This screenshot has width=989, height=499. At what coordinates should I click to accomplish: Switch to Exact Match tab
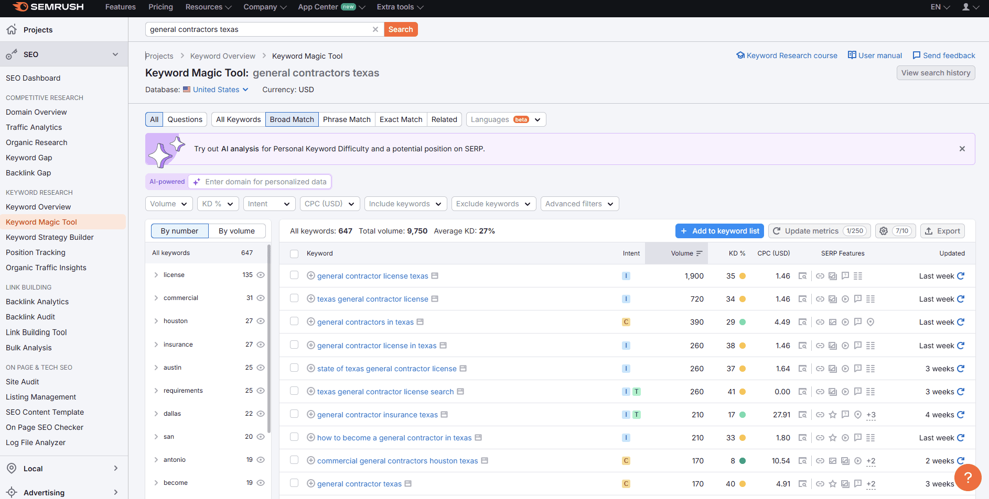tap(401, 119)
